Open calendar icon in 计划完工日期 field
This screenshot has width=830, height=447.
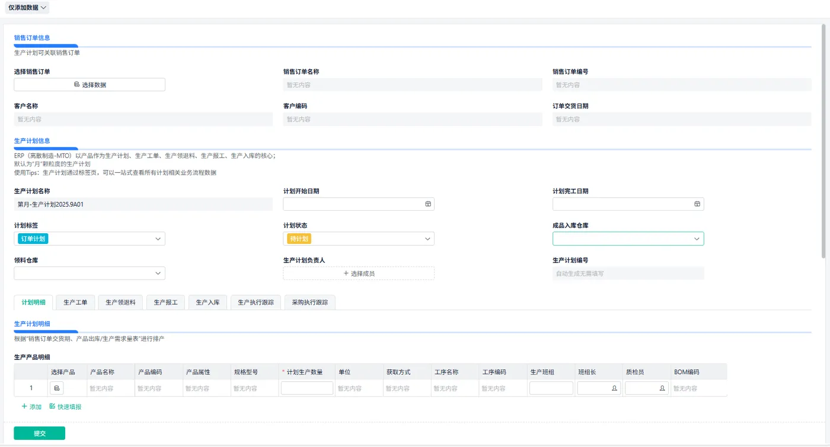pyautogui.click(x=697, y=204)
